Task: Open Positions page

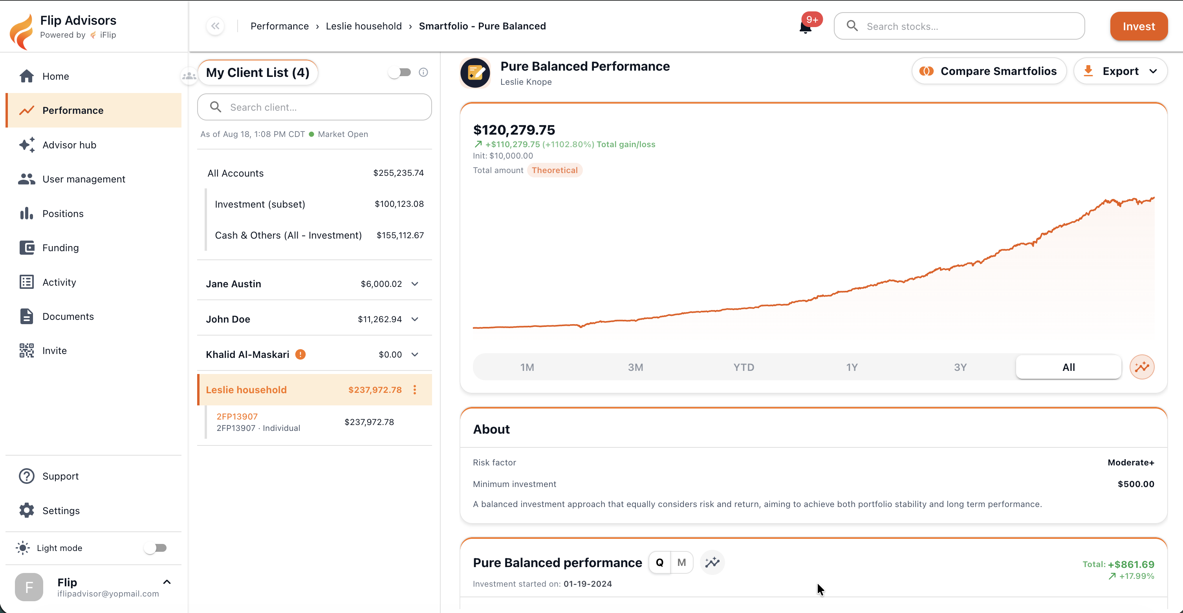Action: click(93, 213)
